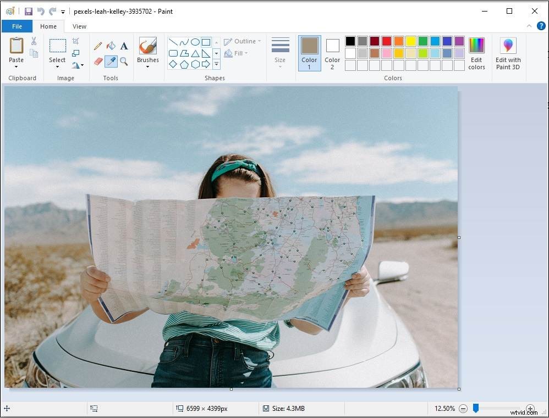The image size is (549, 418).
Task: Select the Color picker eyedropper tool
Action: click(x=111, y=60)
